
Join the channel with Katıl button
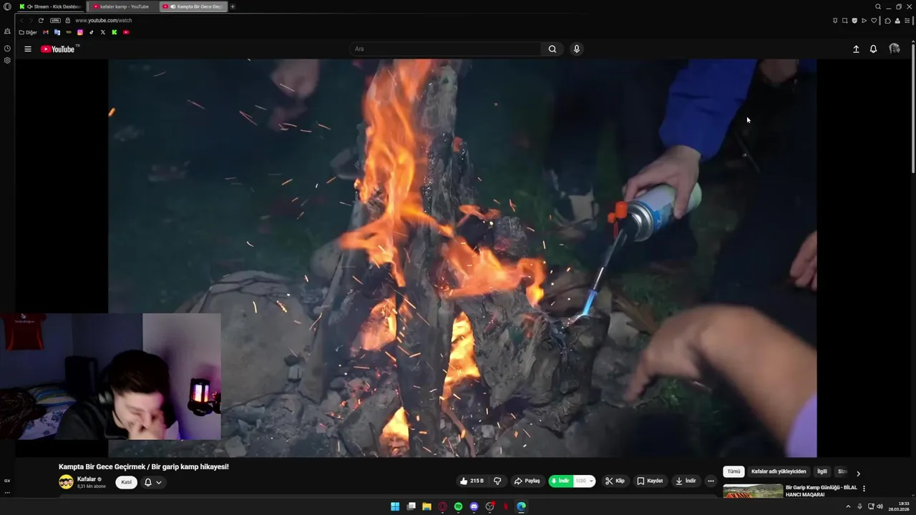(127, 482)
